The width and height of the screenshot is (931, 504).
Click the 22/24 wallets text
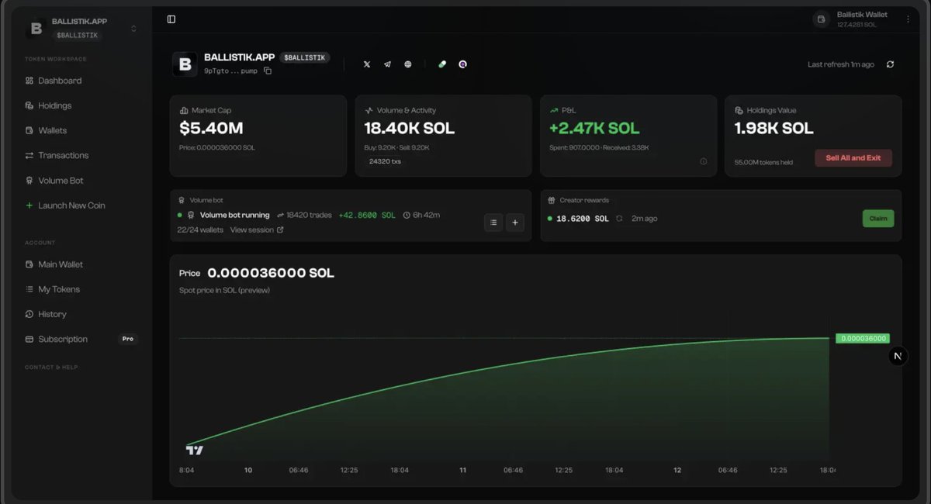point(200,230)
